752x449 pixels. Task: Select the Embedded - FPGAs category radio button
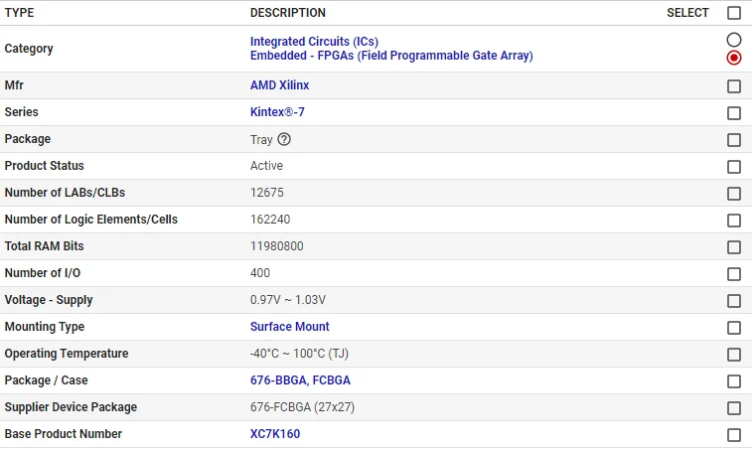point(734,58)
